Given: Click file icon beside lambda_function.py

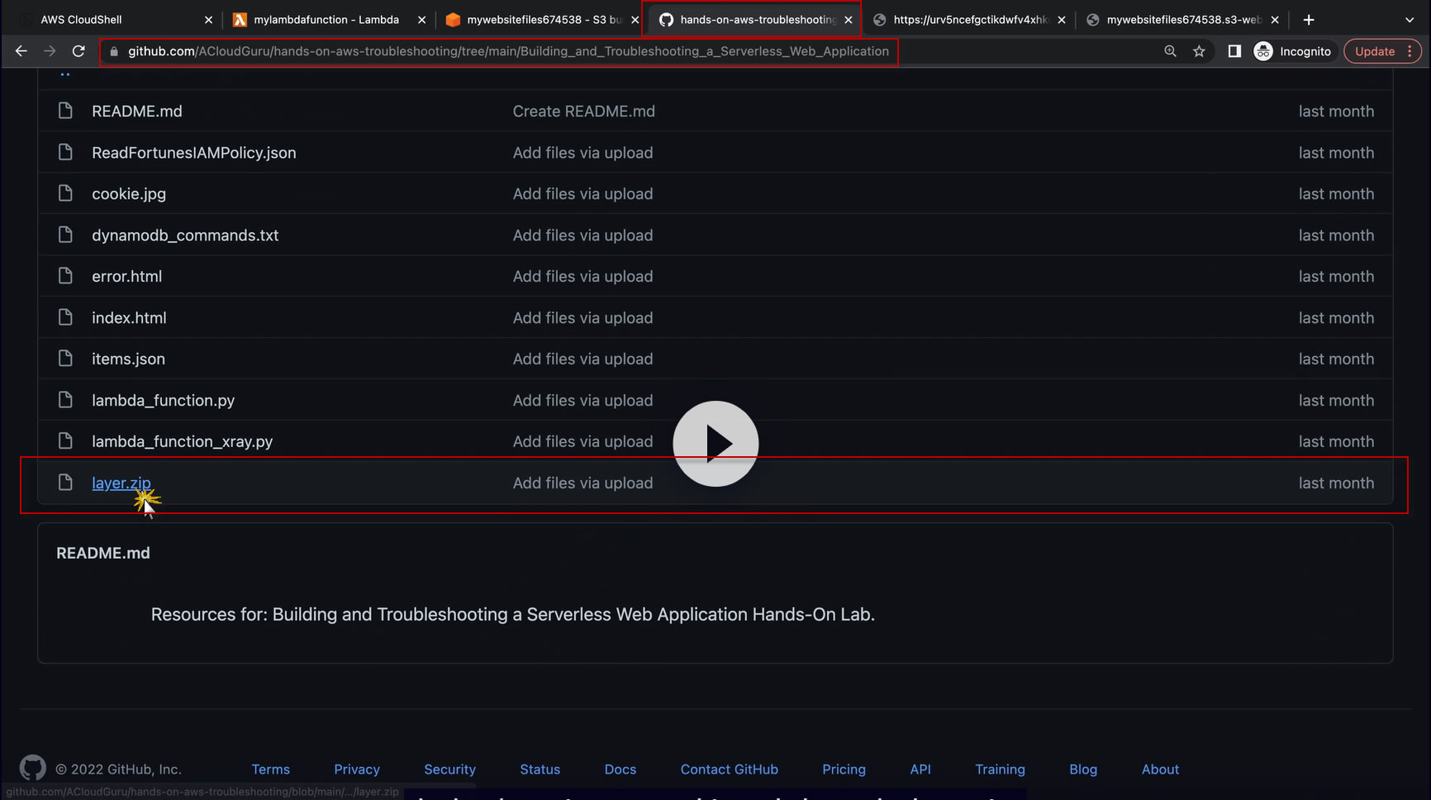Looking at the screenshot, I should point(65,400).
